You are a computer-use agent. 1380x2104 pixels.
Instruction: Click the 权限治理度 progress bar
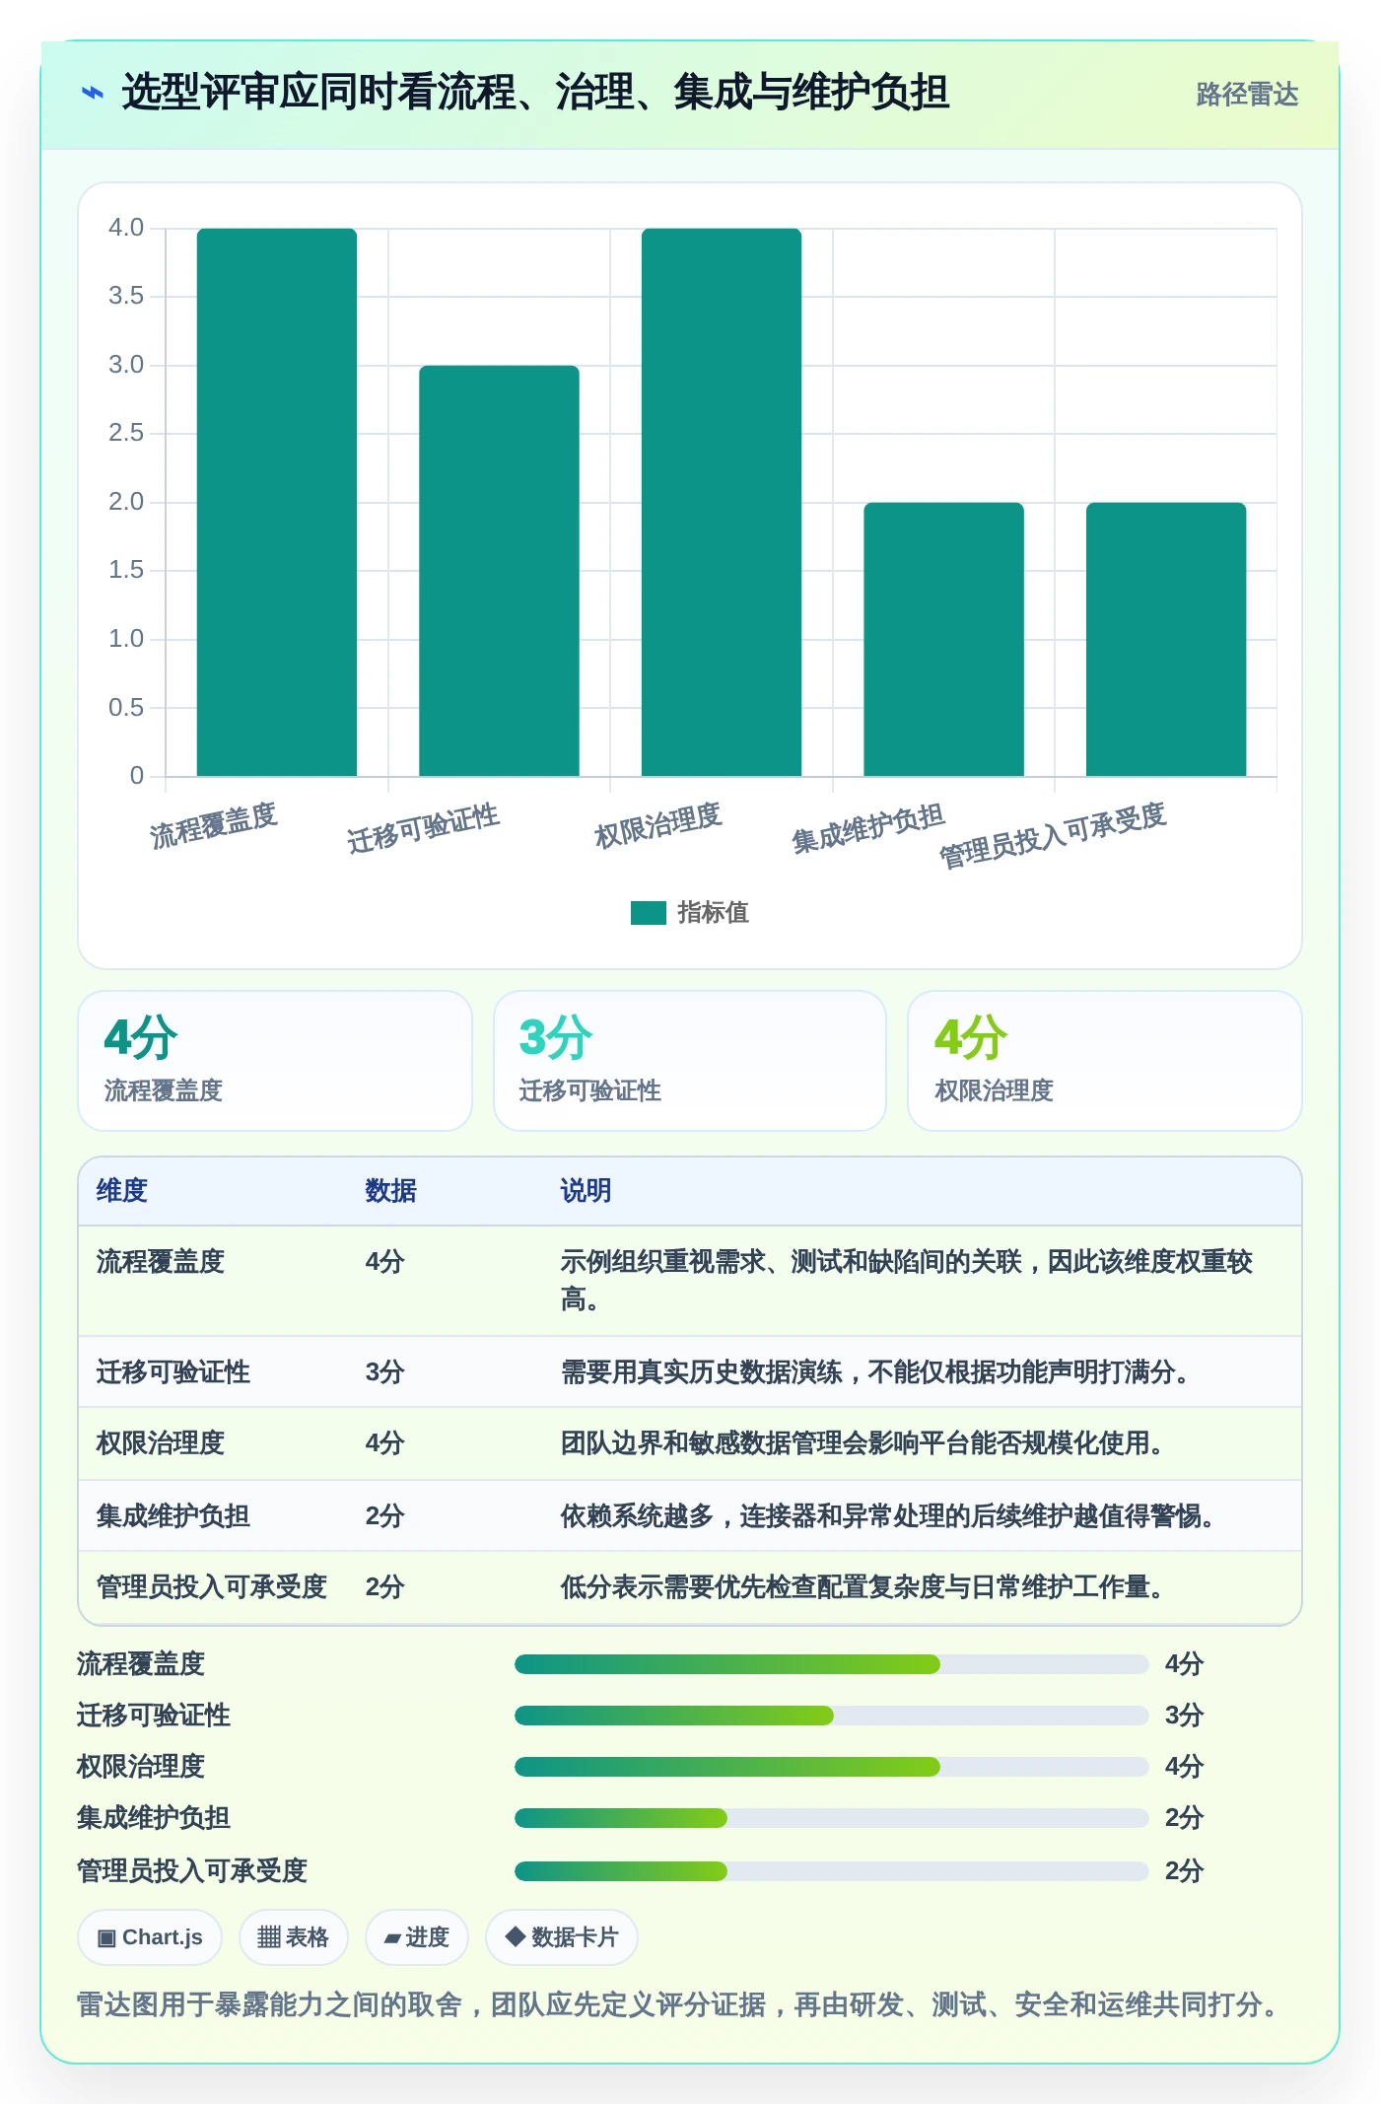point(831,1767)
